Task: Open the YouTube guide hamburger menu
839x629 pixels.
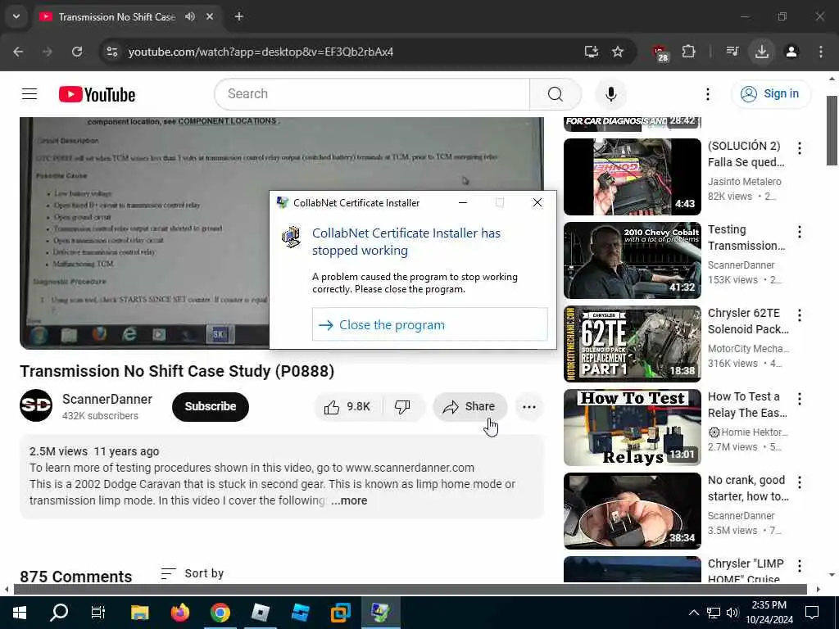Action: pos(29,94)
